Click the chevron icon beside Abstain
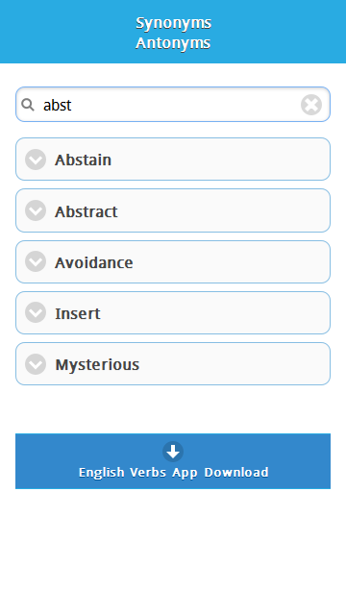Screen dimensions: 346x615 [x=36, y=160]
